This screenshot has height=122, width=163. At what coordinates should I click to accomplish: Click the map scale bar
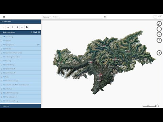pos(149,106)
